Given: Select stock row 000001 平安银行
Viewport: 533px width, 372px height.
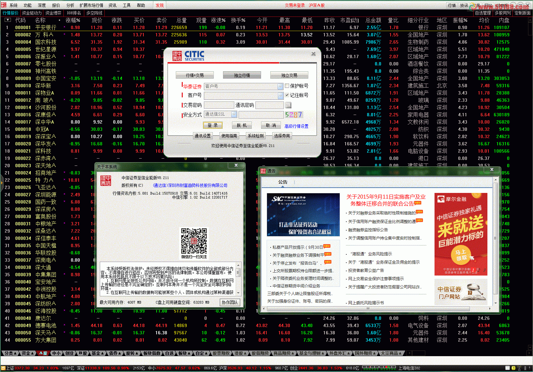Looking at the screenshot, I should (x=258, y=27).
